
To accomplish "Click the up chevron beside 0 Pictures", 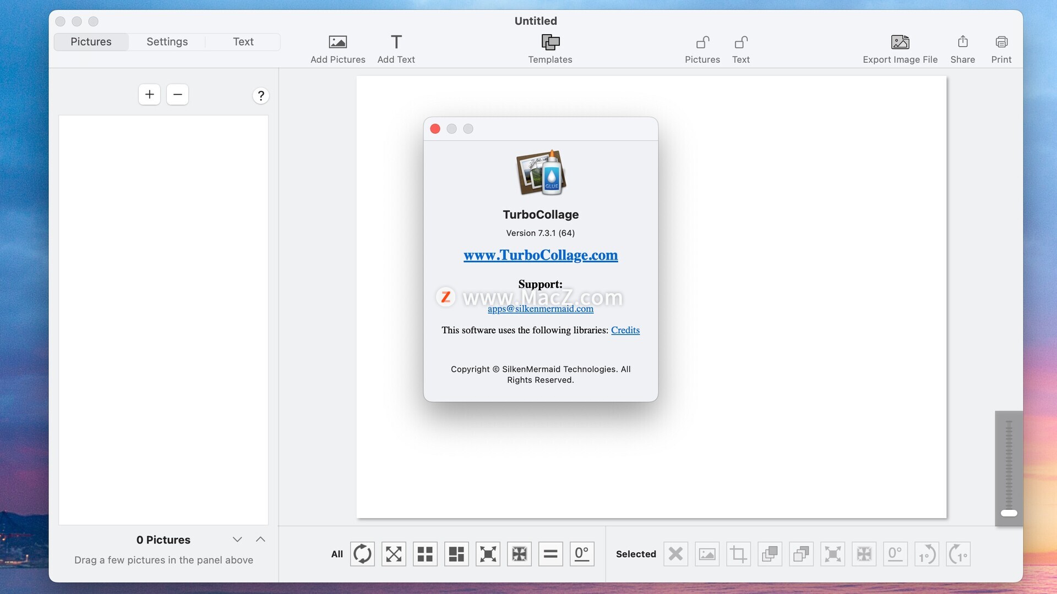I will [260, 540].
